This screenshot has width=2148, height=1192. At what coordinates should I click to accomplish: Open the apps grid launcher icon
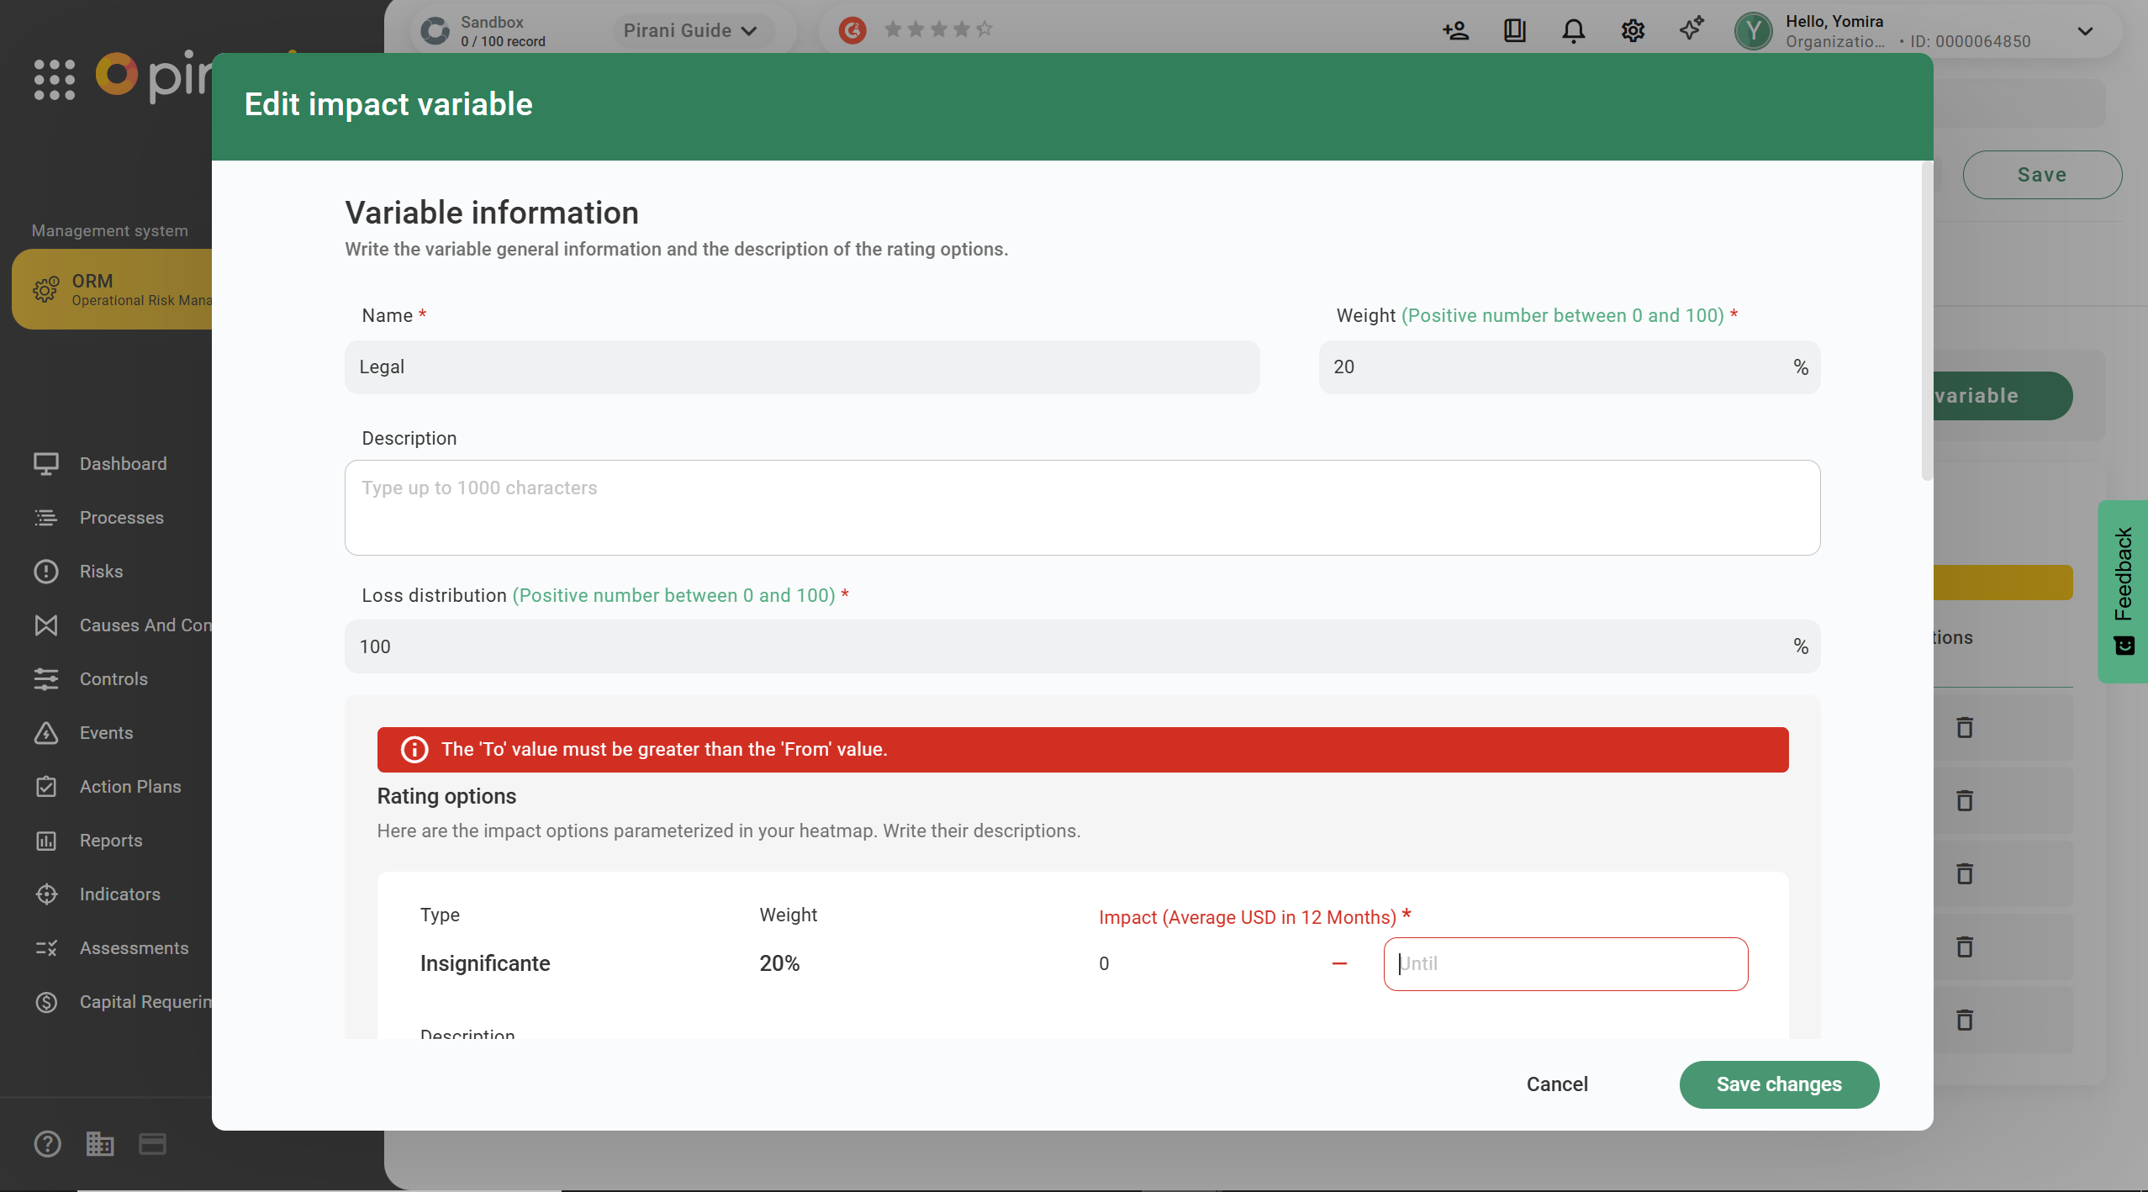[x=55, y=80]
